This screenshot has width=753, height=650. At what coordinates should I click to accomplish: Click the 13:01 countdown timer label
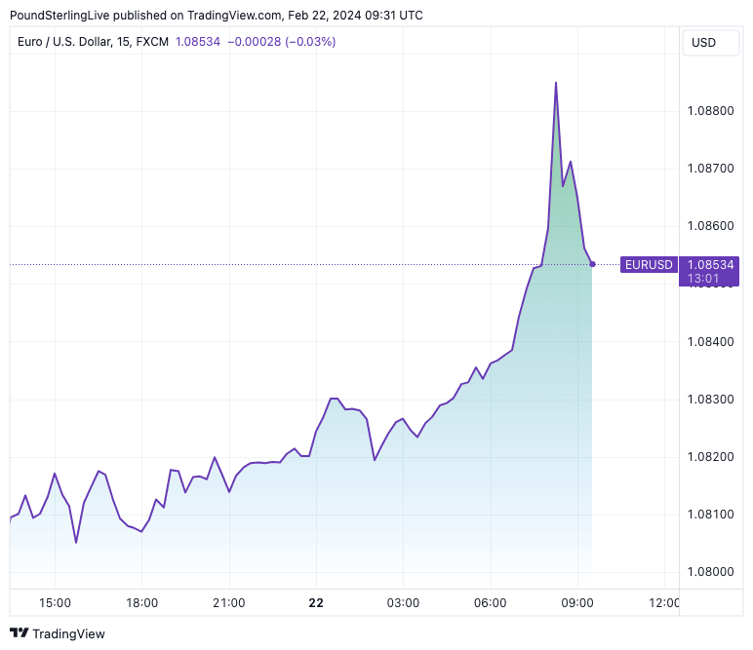703,279
